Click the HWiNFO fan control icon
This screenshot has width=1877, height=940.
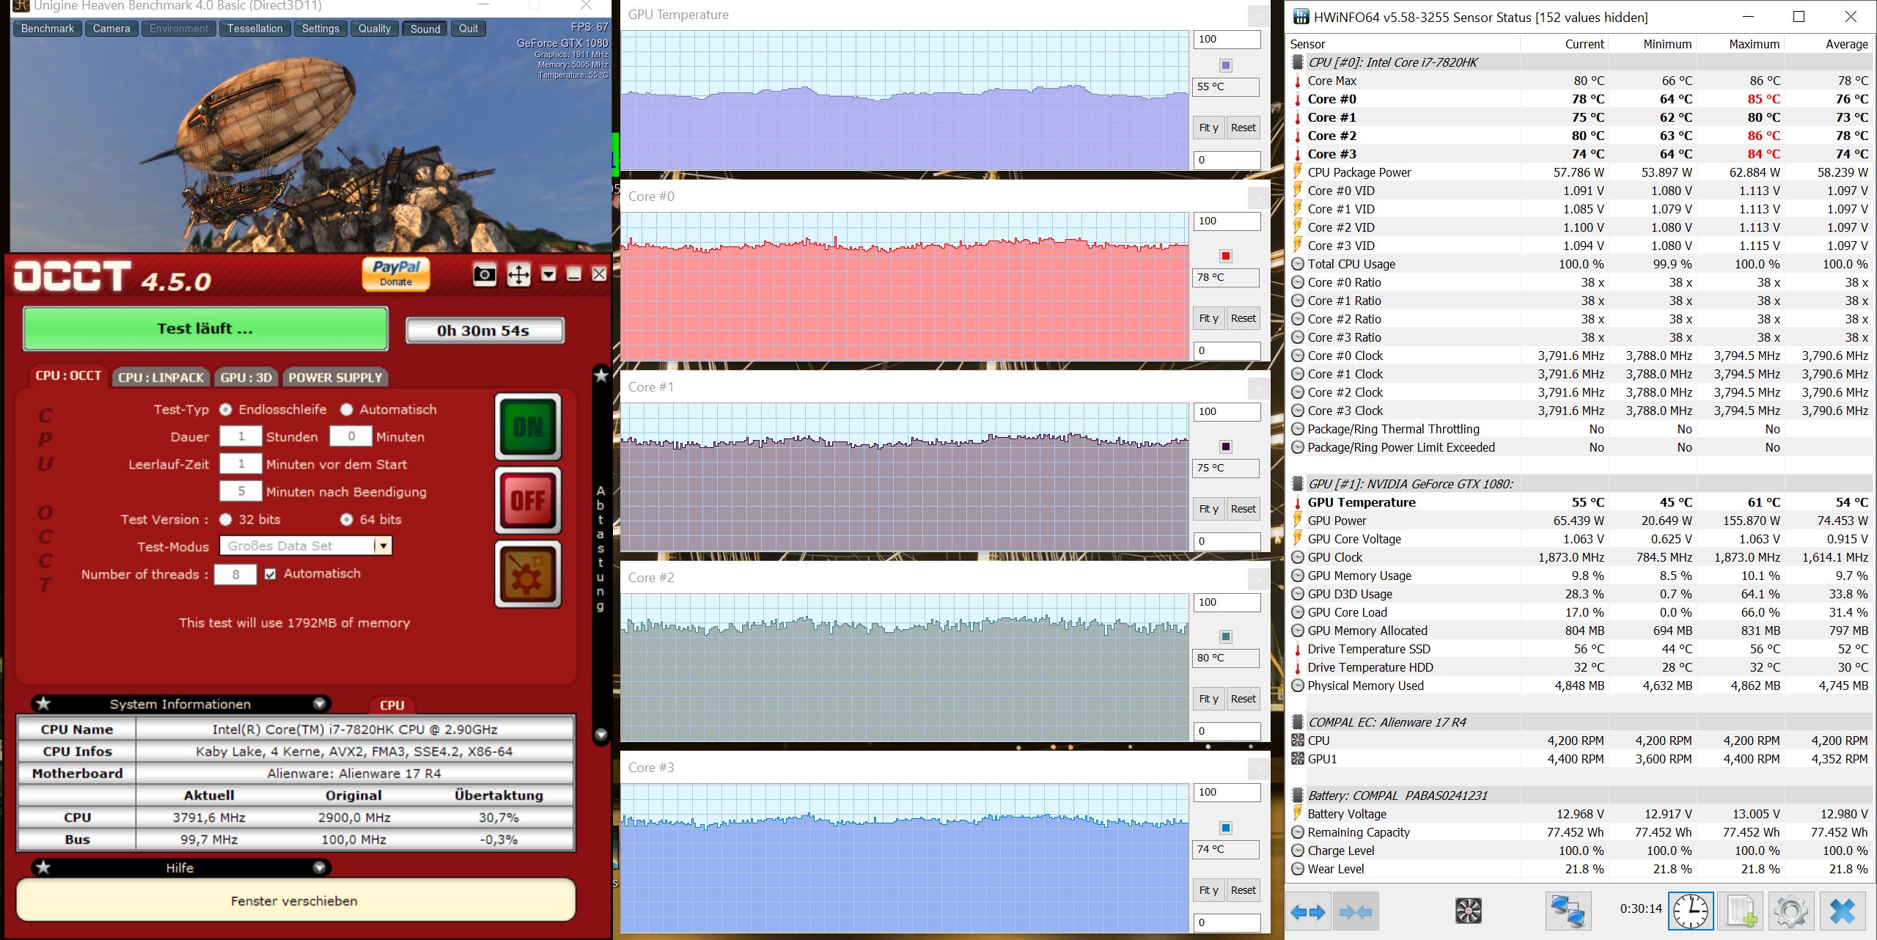coord(1468,911)
